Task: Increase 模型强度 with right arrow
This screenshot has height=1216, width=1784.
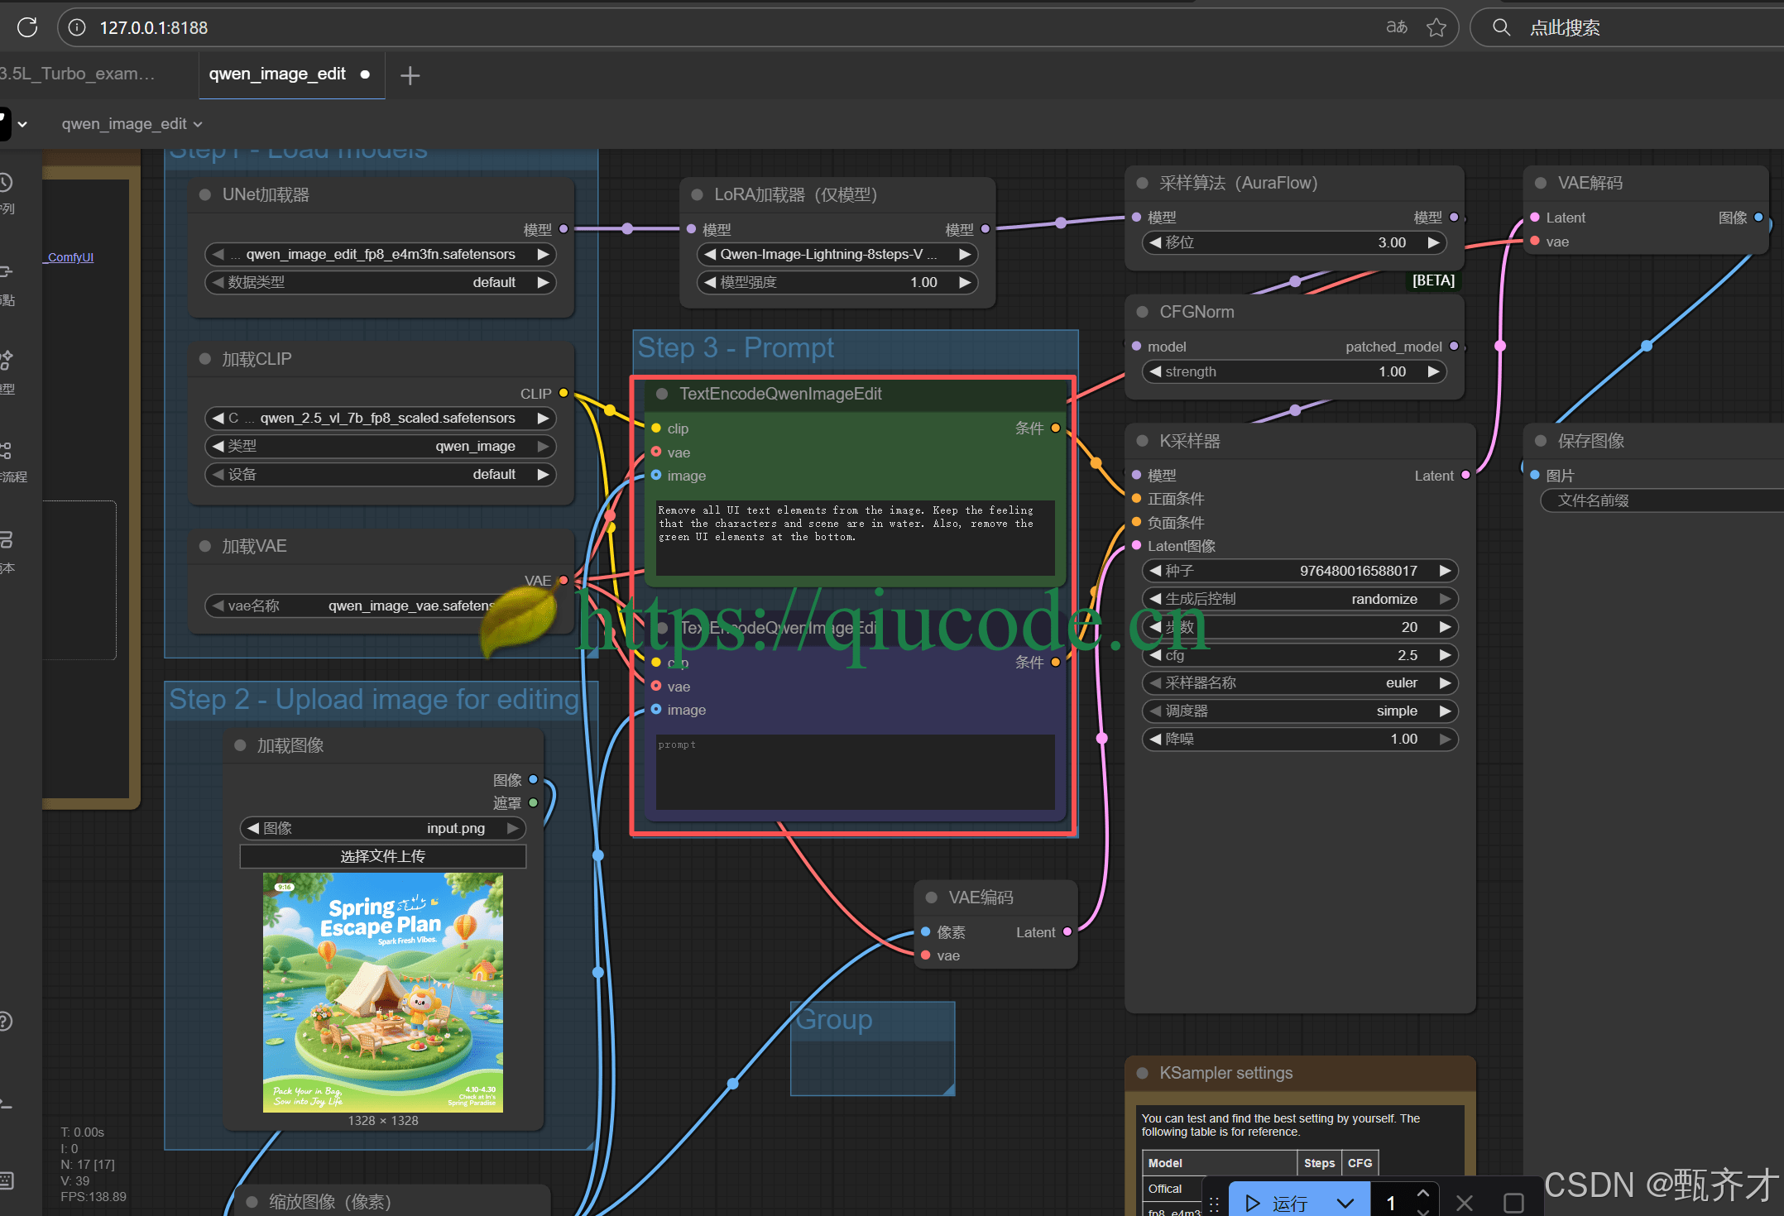Action: (x=965, y=282)
